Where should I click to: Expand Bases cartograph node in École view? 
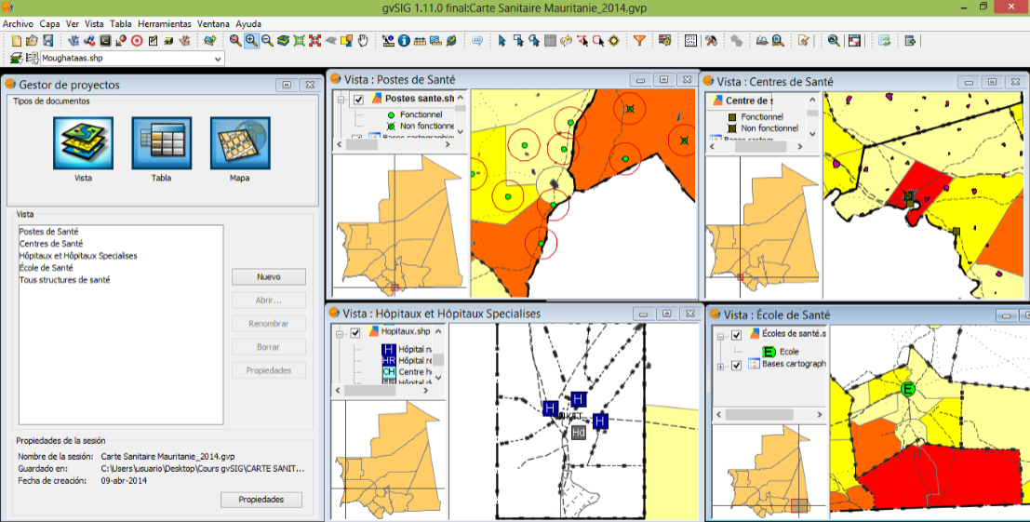(x=720, y=366)
